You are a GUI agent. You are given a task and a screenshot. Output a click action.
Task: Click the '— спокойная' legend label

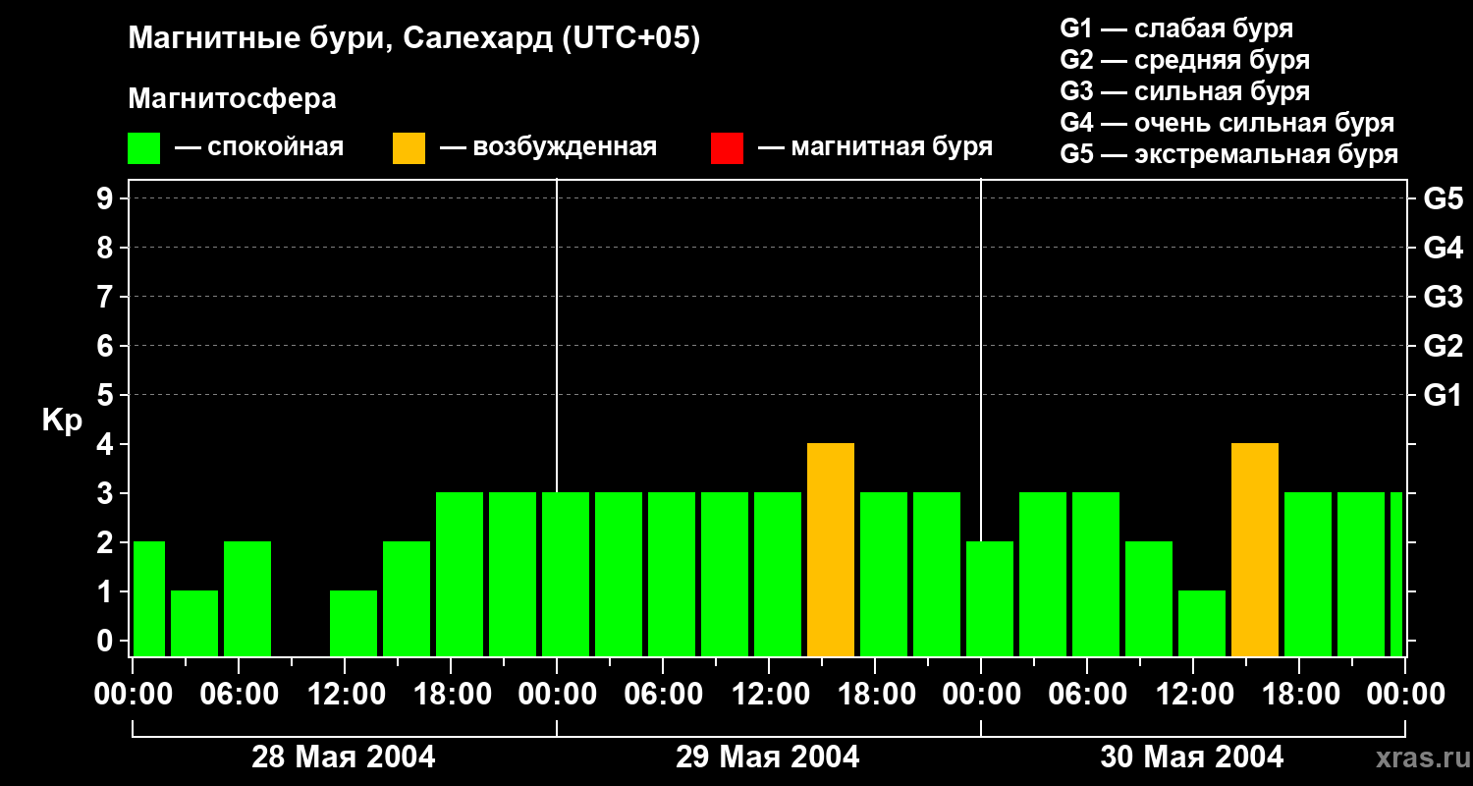click(259, 147)
